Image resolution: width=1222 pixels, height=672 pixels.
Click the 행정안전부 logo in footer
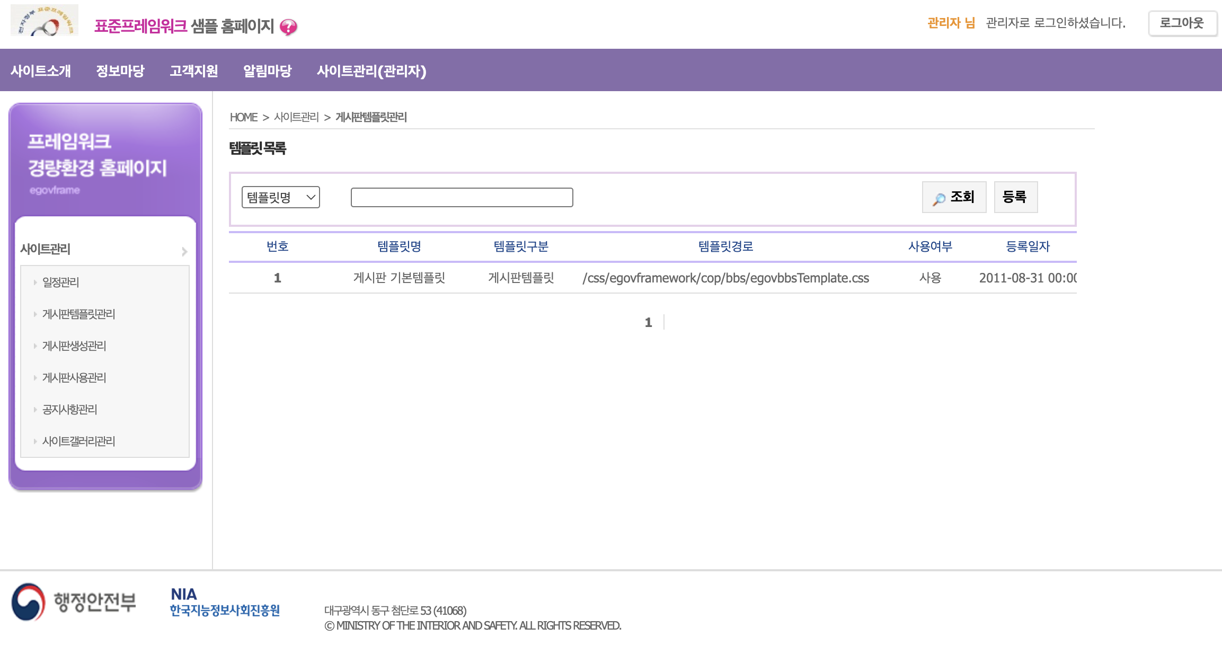click(x=74, y=602)
